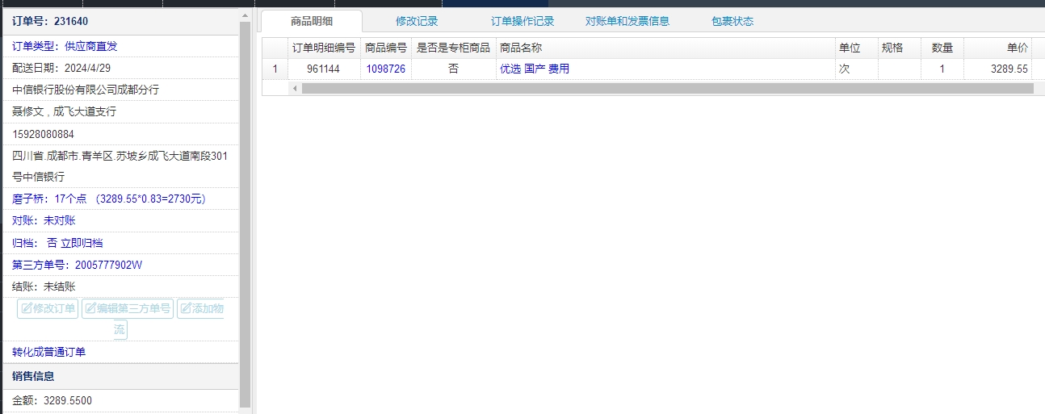This screenshot has height=414, width=1045.
Task: Click the 单价 column header
Action: click(x=997, y=48)
